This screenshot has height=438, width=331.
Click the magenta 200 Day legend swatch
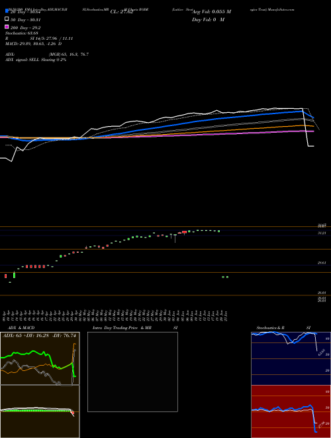[x=7, y=27]
